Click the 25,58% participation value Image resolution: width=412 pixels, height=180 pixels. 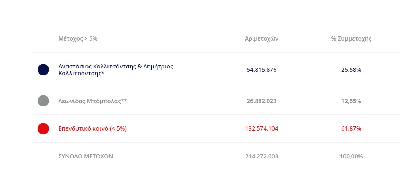(x=351, y=70)
